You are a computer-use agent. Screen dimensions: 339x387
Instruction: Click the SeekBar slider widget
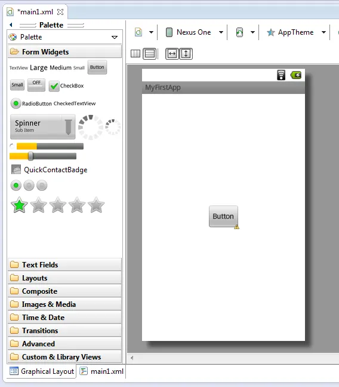click(43, 156)
